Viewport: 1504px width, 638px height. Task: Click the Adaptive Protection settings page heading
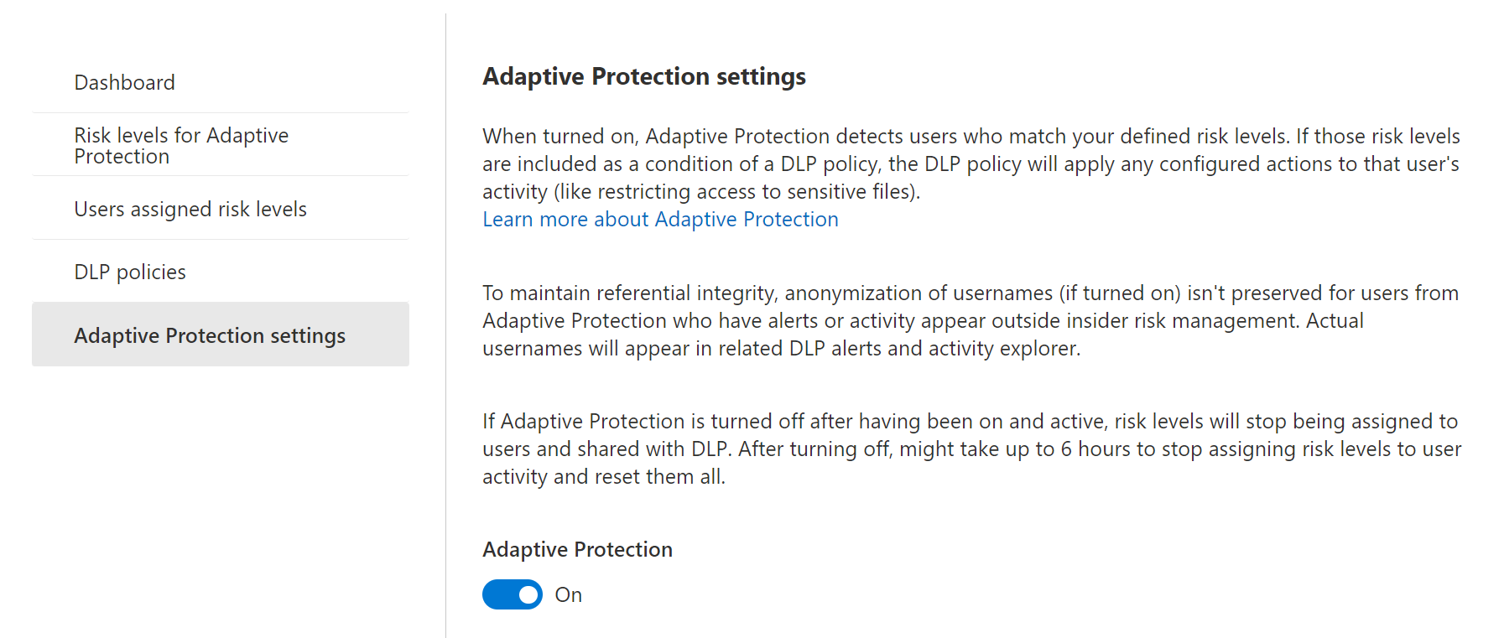(x=643, y=76)
